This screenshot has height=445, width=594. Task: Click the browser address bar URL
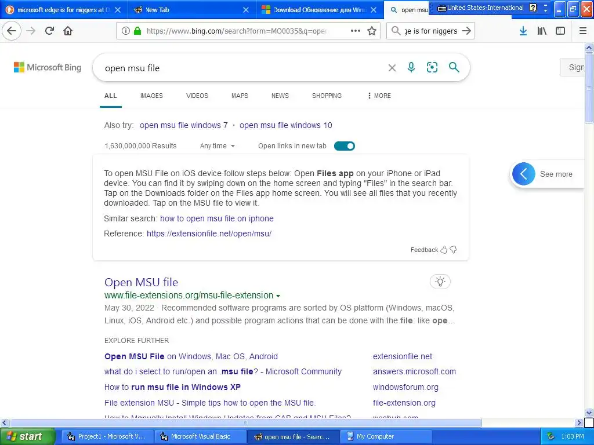pos(237,31)
